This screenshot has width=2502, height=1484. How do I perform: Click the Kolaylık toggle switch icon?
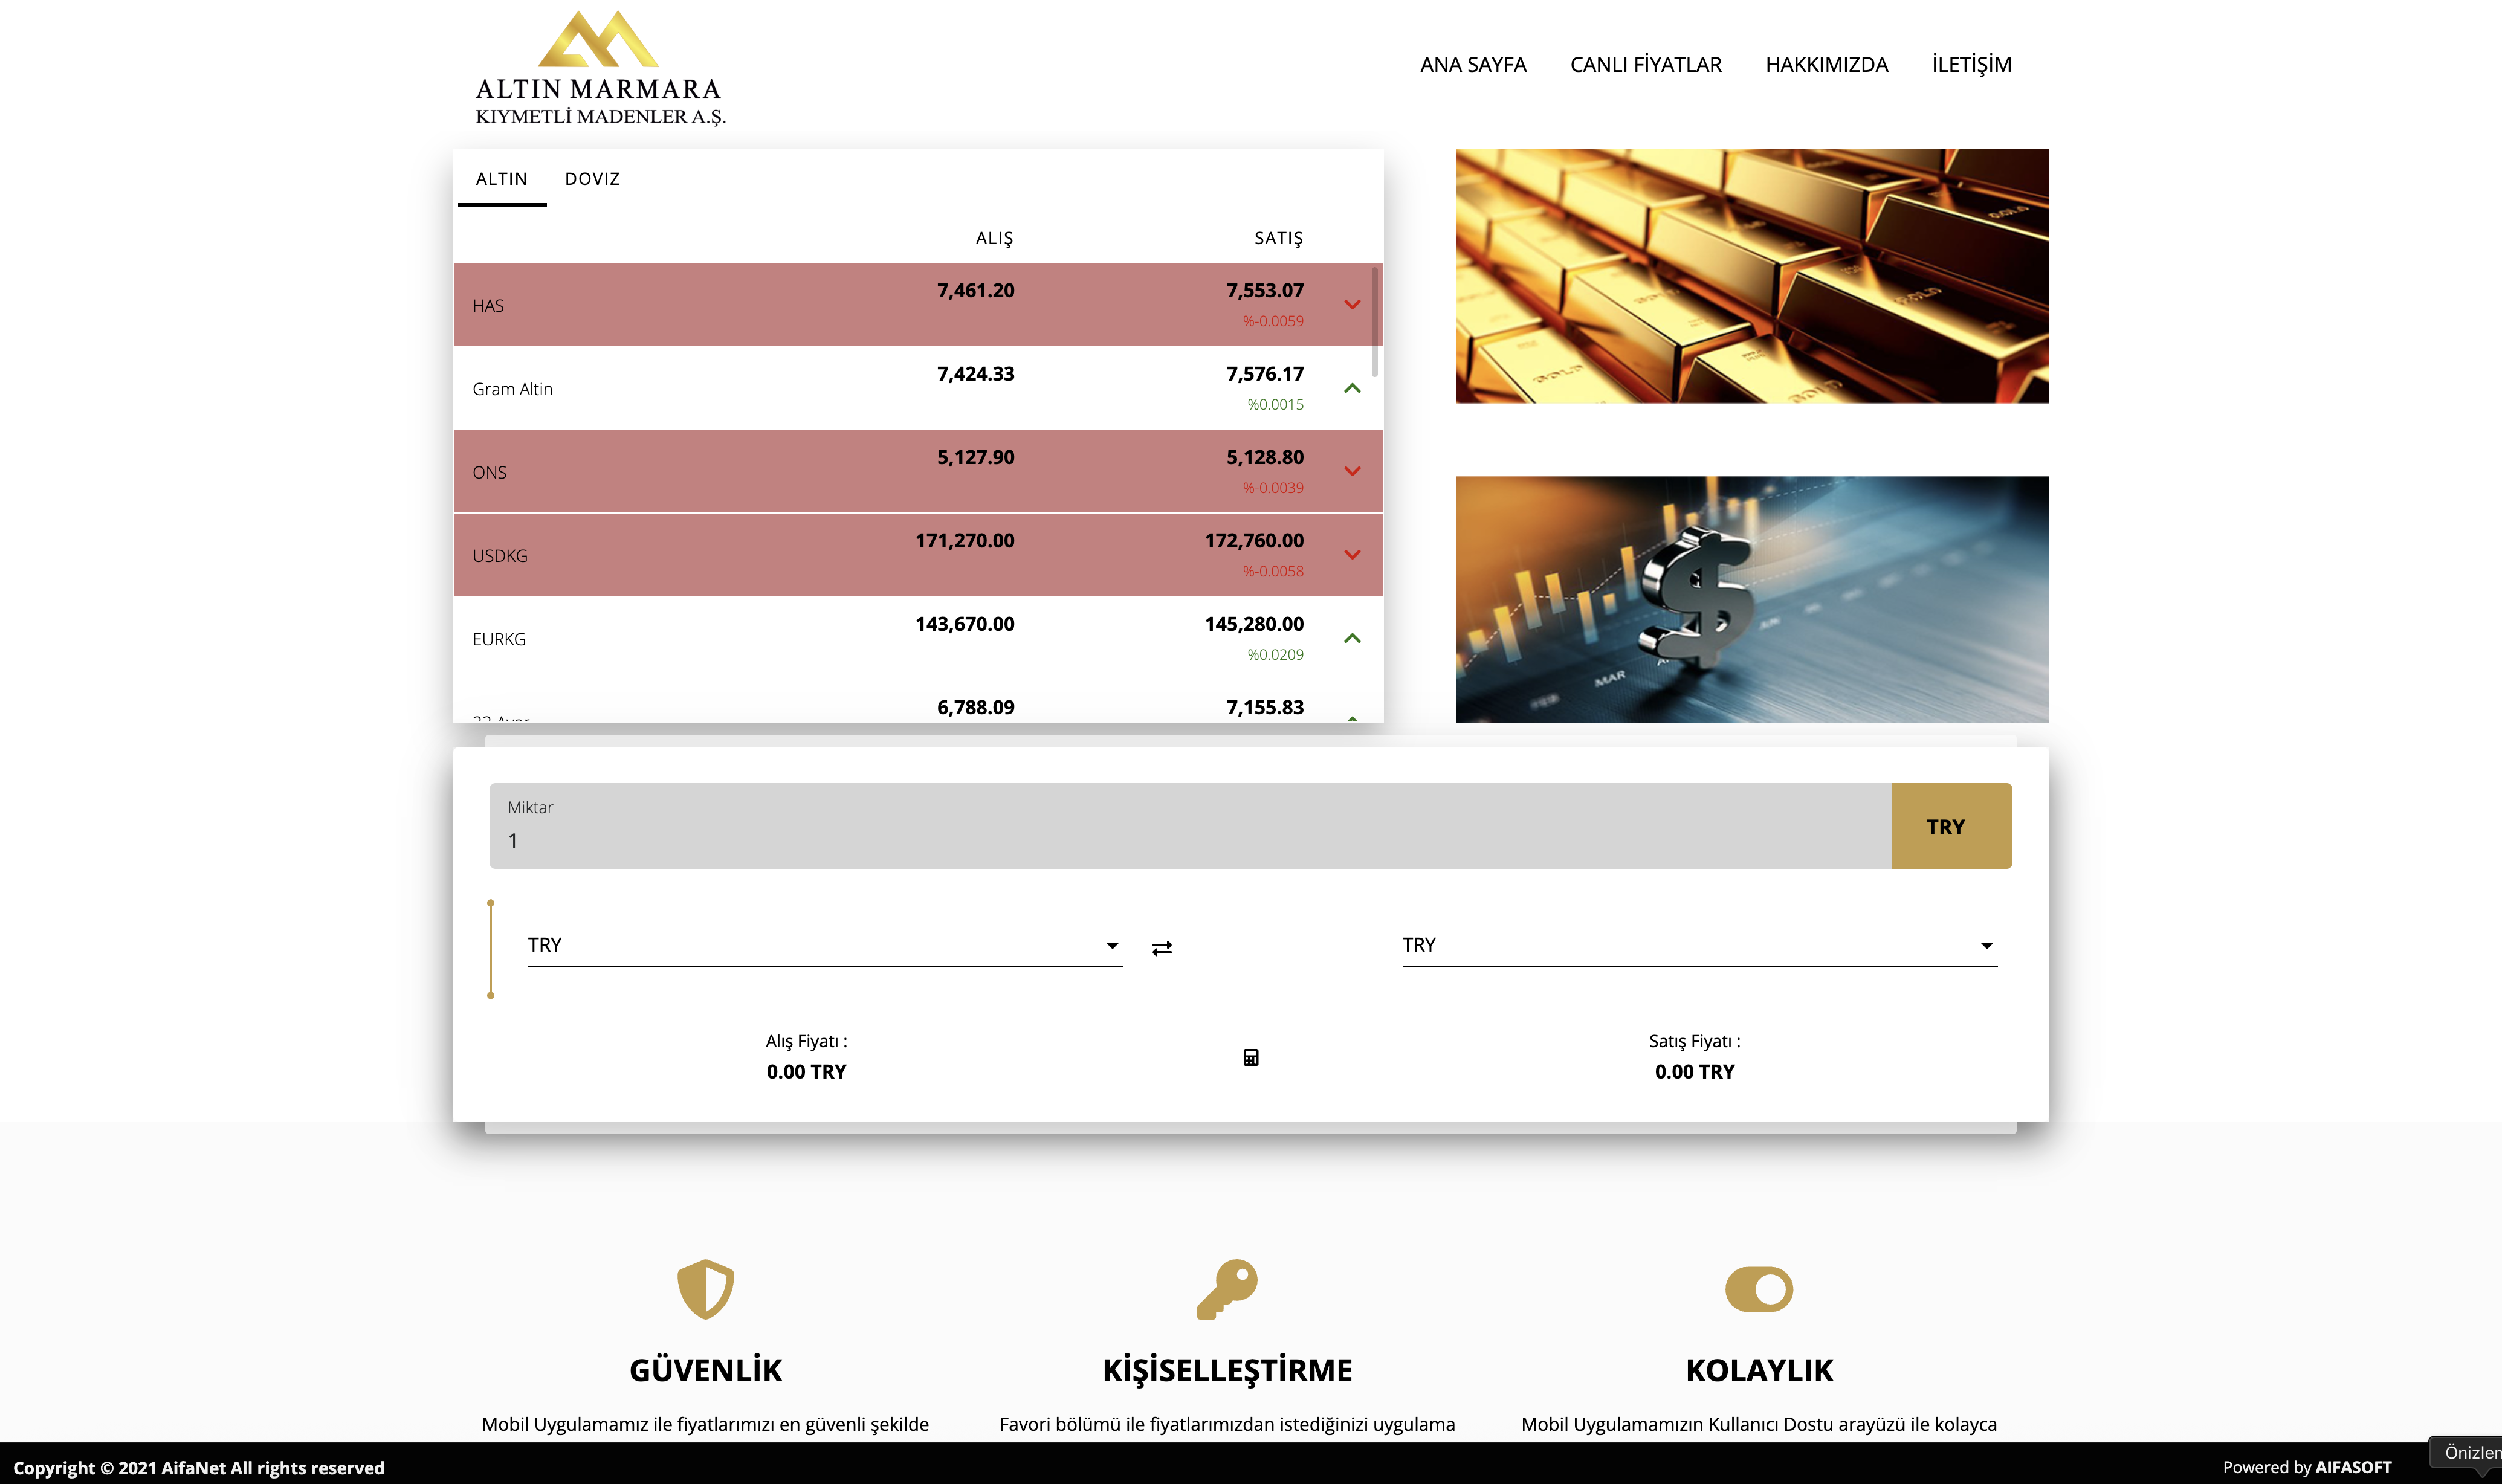click(1758, 1289)
